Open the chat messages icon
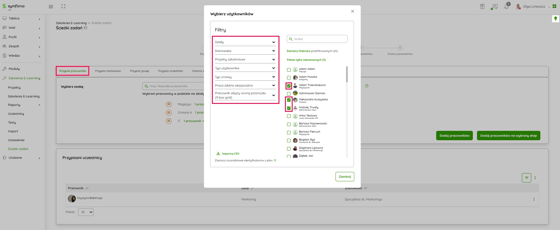 [495, 6]
